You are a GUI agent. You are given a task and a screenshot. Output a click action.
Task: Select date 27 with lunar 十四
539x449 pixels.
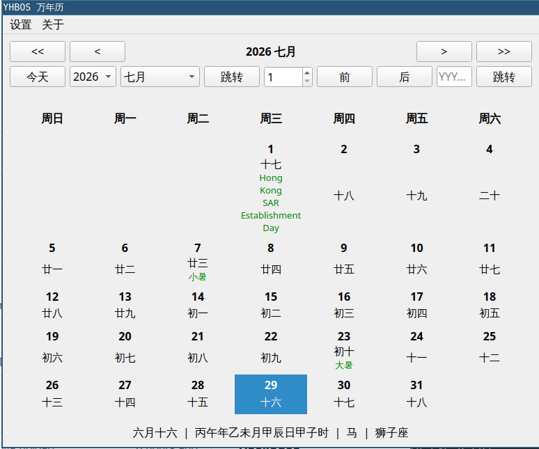125,395
